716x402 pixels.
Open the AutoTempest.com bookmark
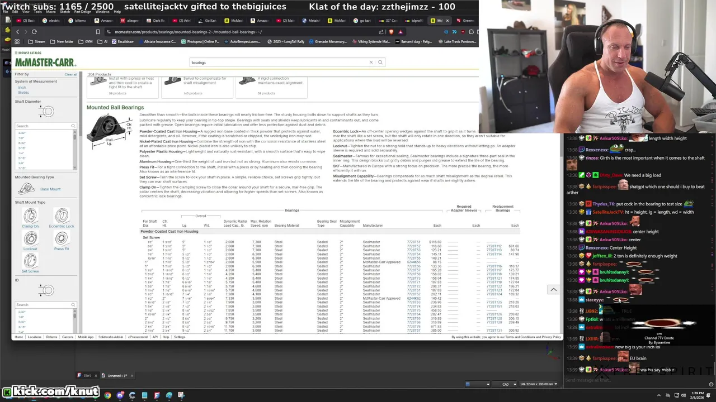242,41
